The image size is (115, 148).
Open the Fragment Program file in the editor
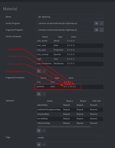point(96,30)
